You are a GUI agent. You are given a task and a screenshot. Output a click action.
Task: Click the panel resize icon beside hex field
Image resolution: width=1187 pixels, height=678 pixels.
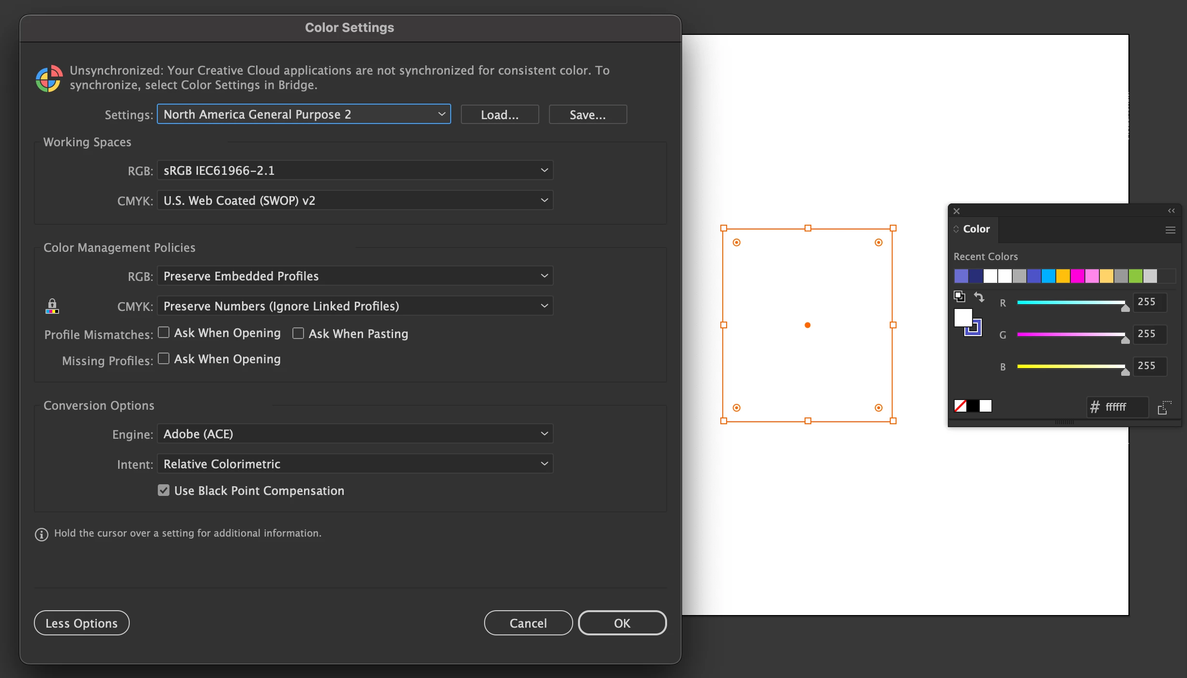pyautogui.click(x=1164, y=407)
